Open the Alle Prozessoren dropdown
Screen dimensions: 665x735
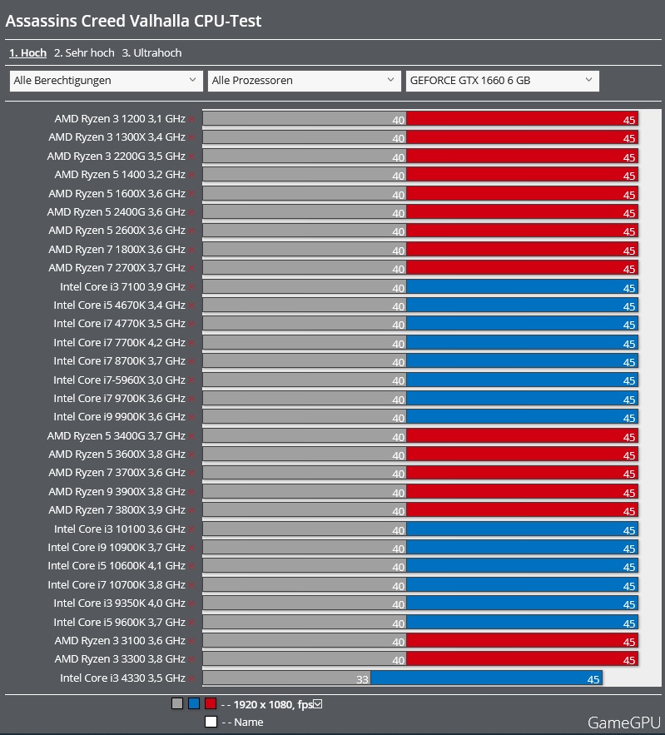pos(304,81)
